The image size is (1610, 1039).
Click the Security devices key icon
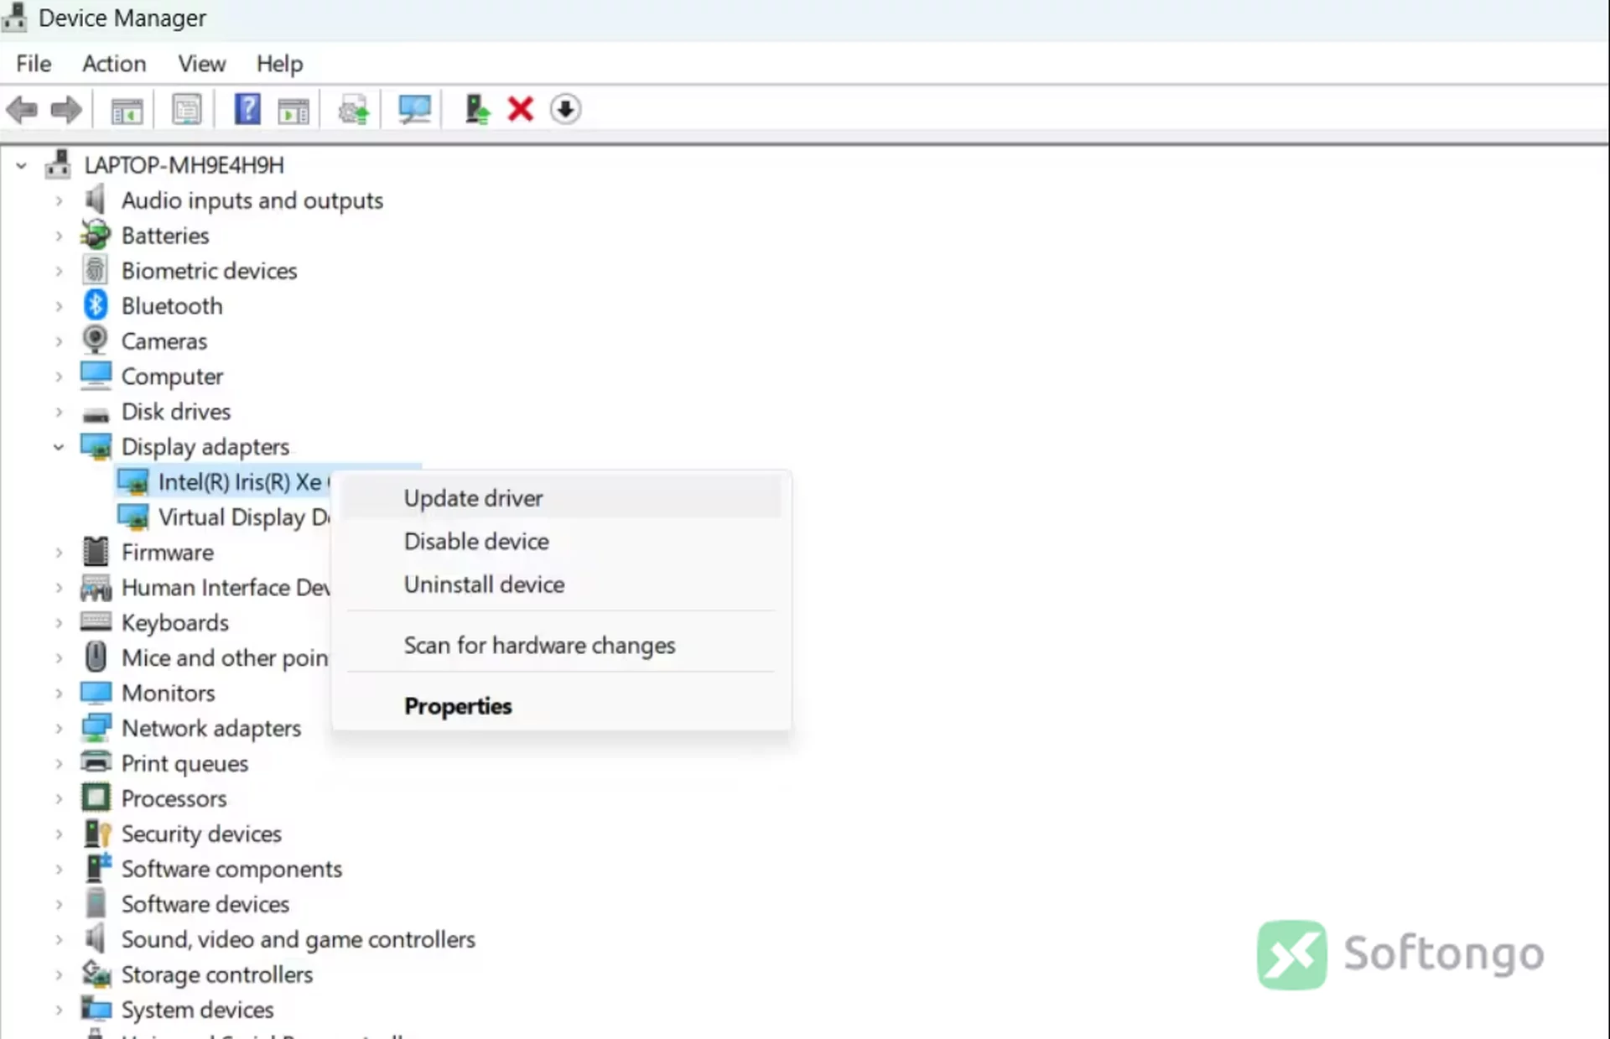click(x=97, y=833)
